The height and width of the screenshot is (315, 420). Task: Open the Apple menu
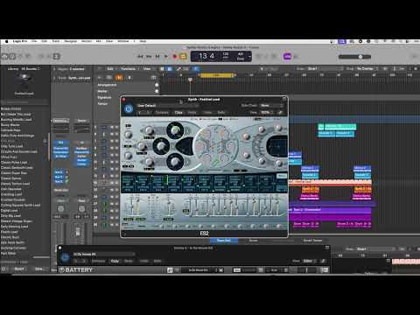pyautogui.click(x=6, y=41)
